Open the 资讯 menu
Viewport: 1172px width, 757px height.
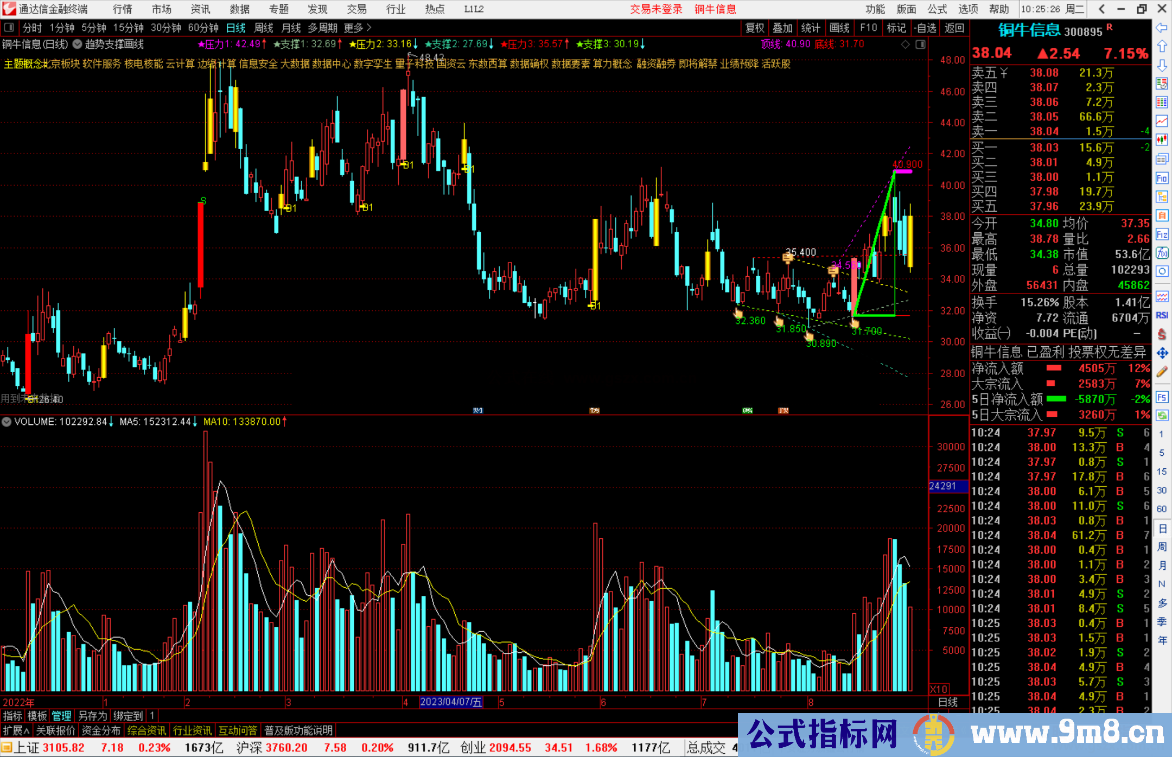200,9
